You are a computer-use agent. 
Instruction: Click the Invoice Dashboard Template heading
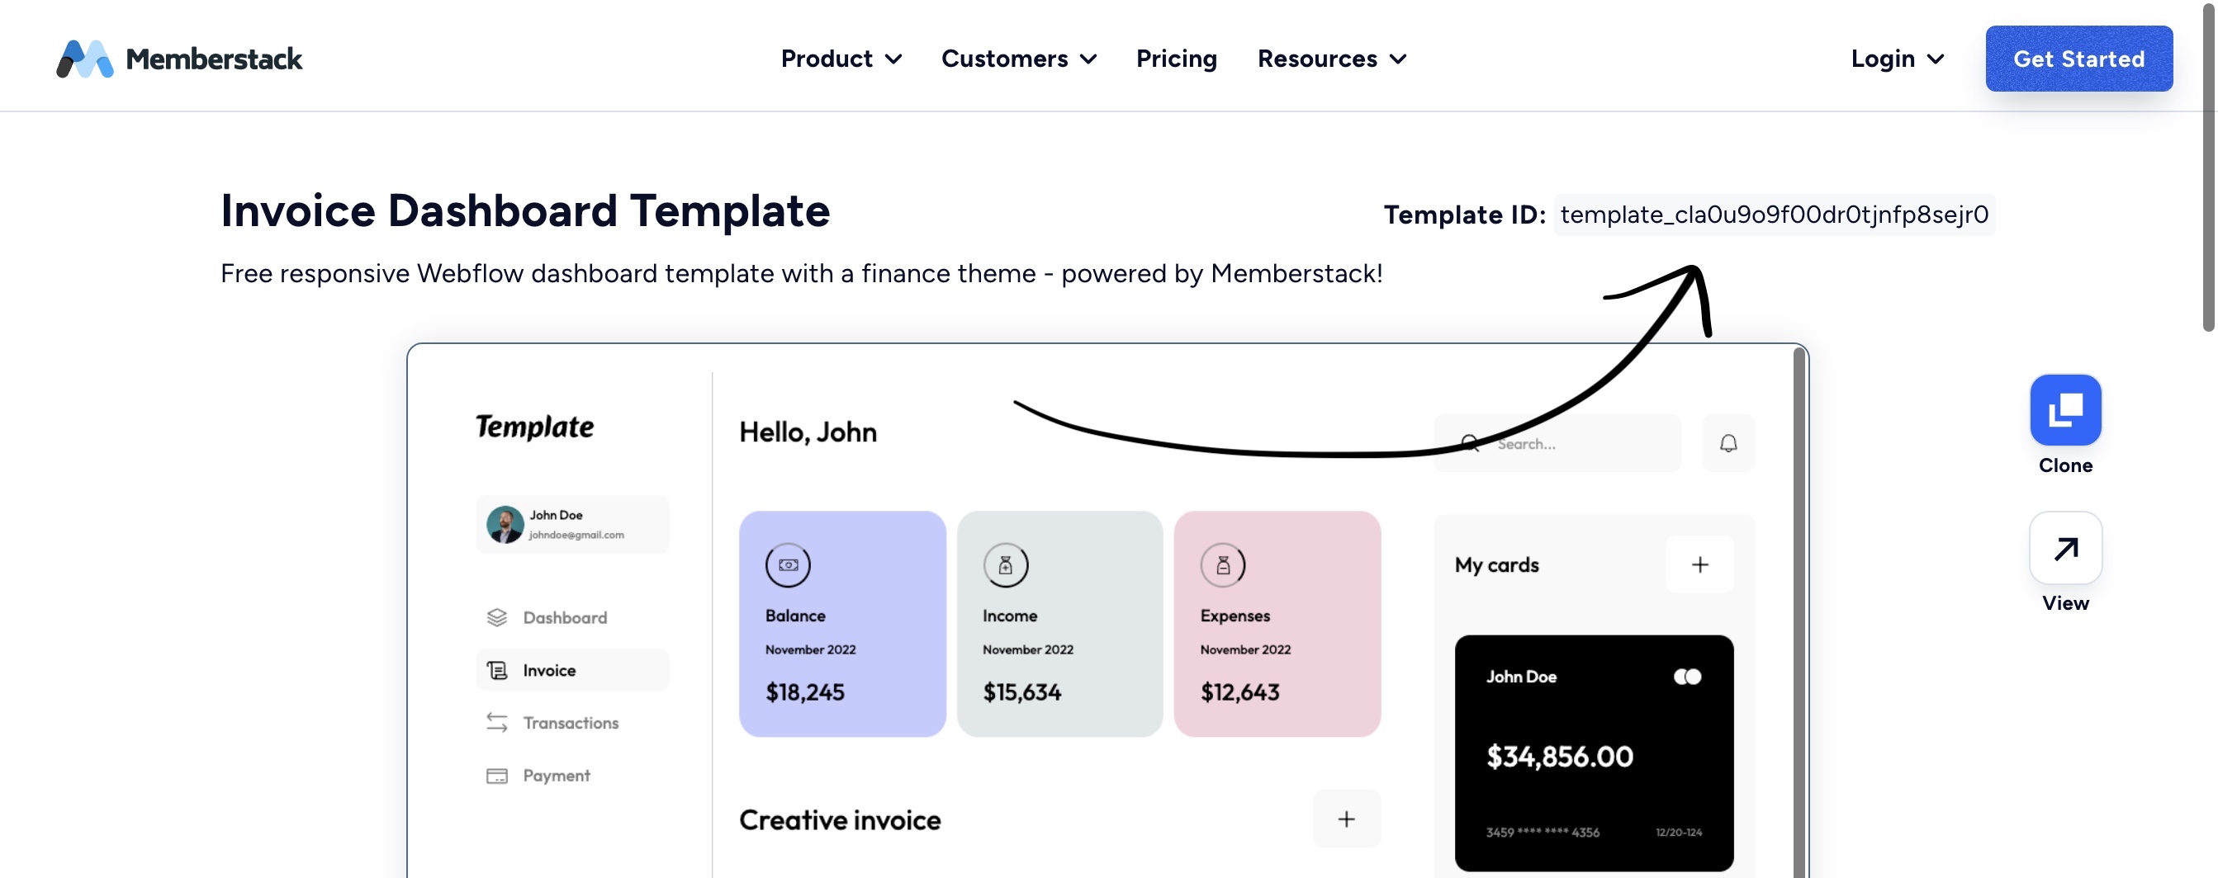[x=525, y=211]
